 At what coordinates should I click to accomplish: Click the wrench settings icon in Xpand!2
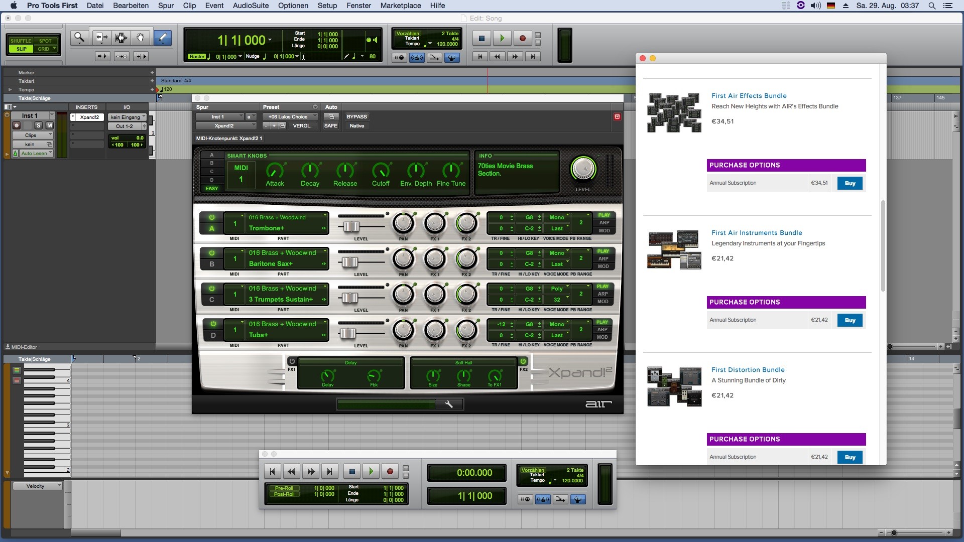[x=449, y=404]
